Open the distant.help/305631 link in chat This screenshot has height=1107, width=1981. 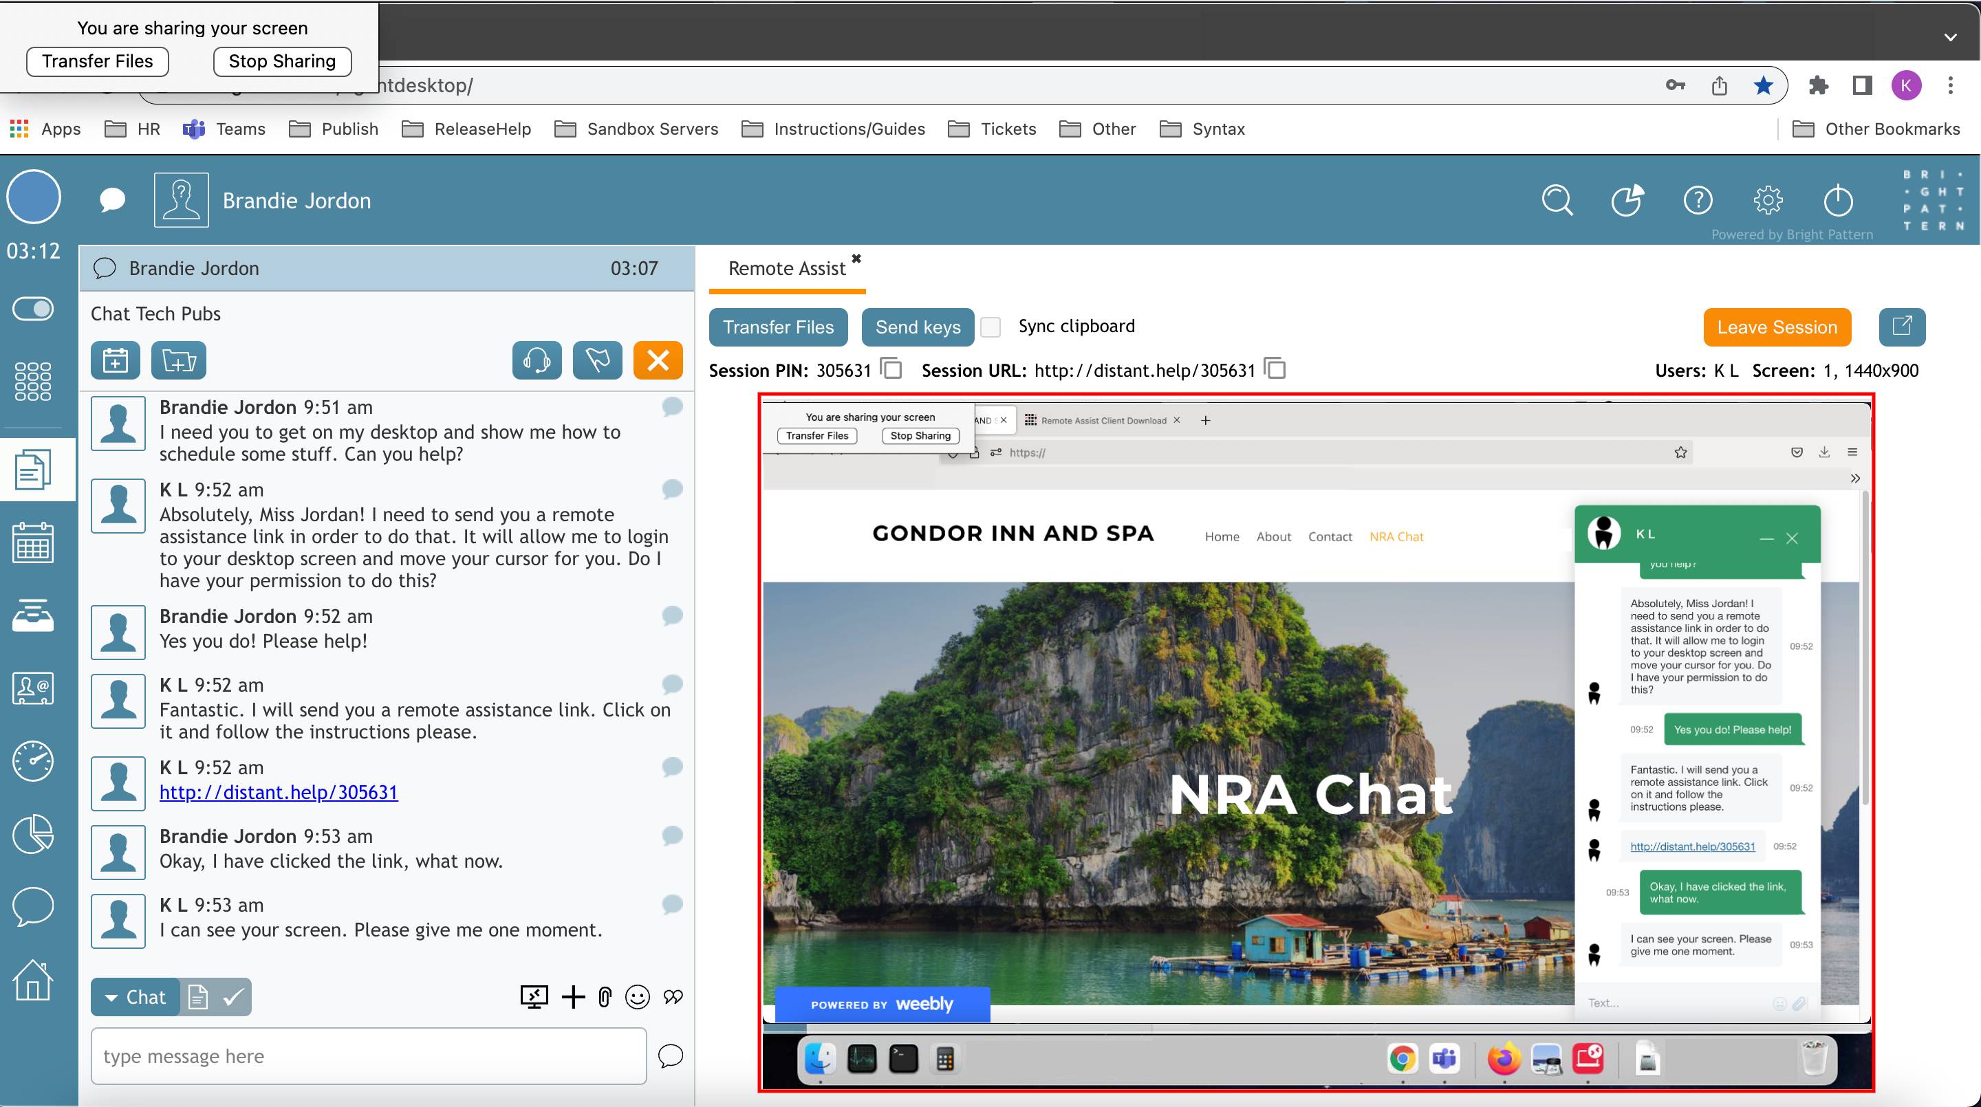pos(279,792)
